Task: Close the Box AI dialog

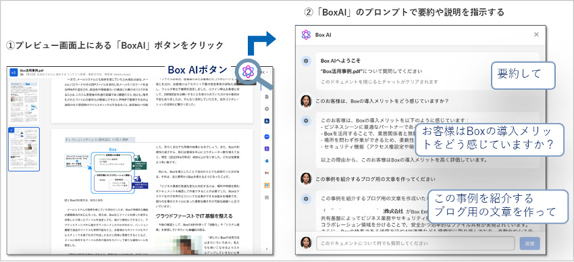Action: (536, 34)
